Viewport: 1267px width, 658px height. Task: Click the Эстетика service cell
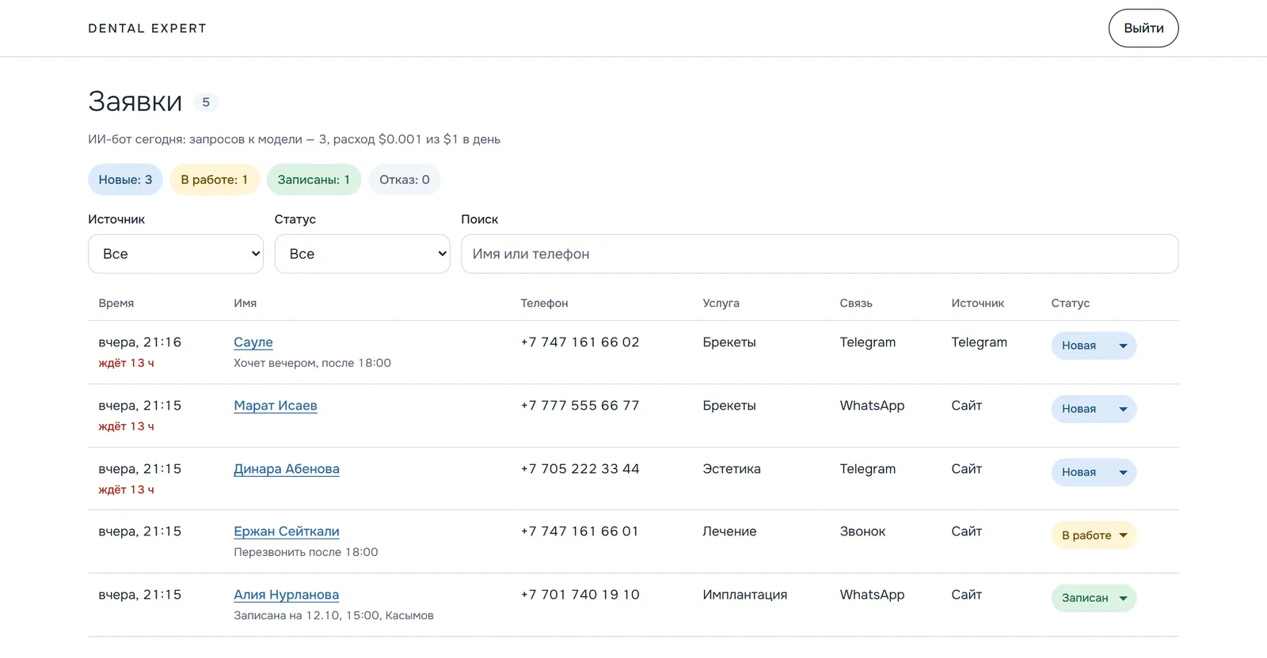tap(732, 469)
